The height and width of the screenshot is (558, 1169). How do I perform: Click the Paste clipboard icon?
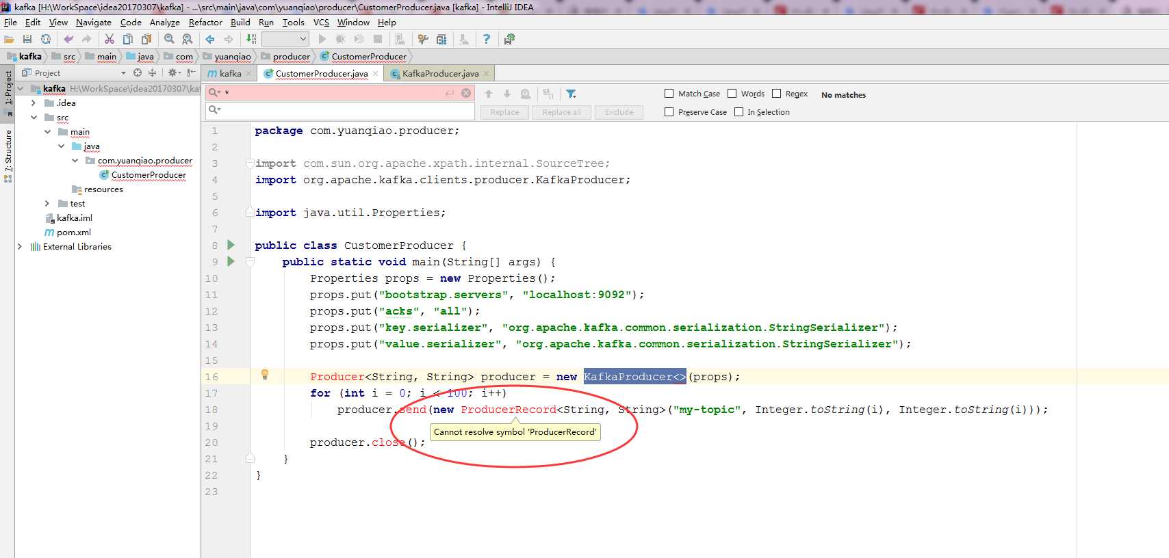point(146,40)
